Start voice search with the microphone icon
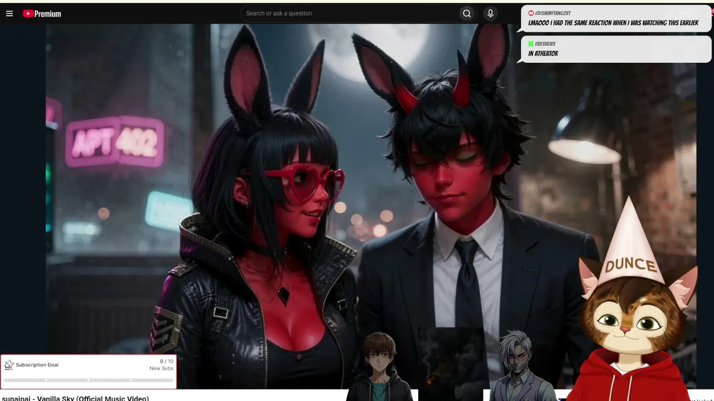This screenshot has height=401, width=714. point(490,13)
